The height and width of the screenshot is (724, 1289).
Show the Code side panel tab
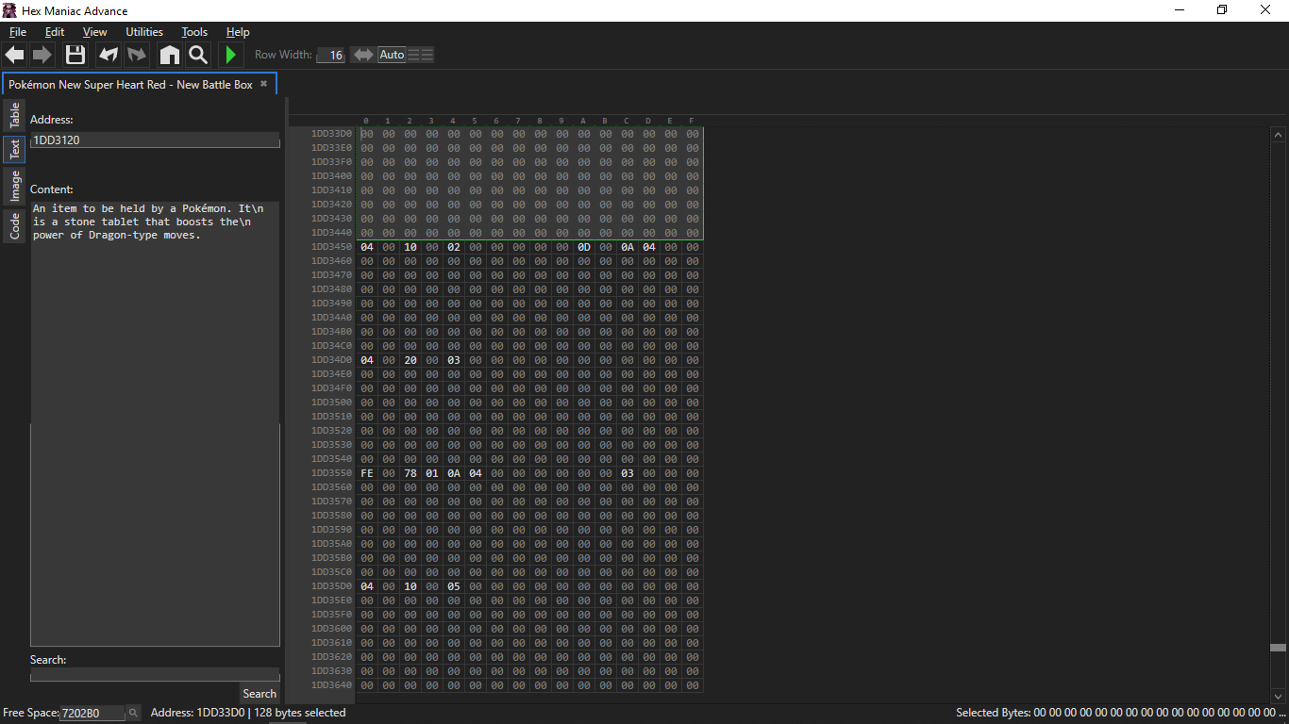click(14, 226)
